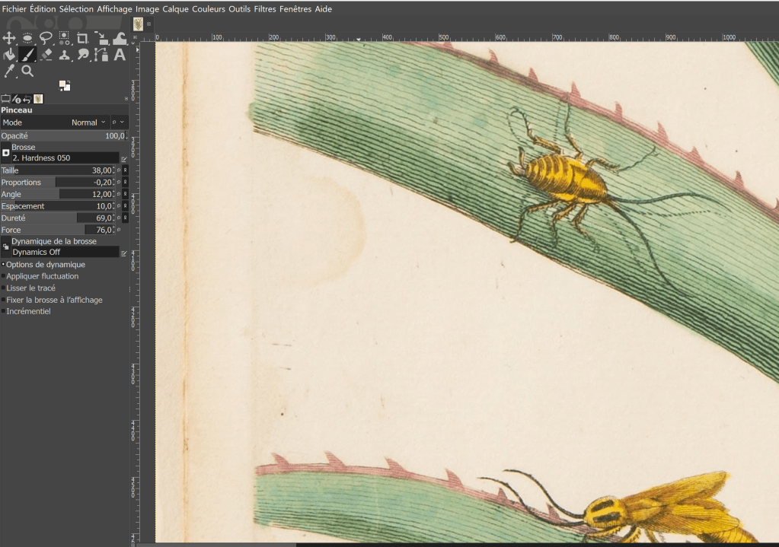
Task: Select the Color Picker eyedropper tool
Action: 9,72
